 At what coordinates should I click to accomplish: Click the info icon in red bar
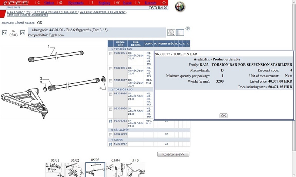point(164,3)
